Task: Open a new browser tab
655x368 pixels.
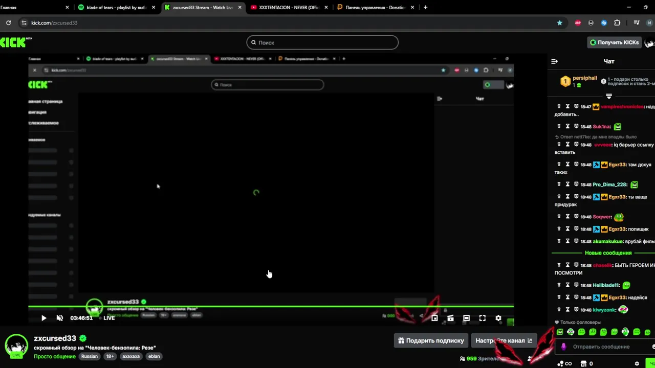Action: click(425, 7)
